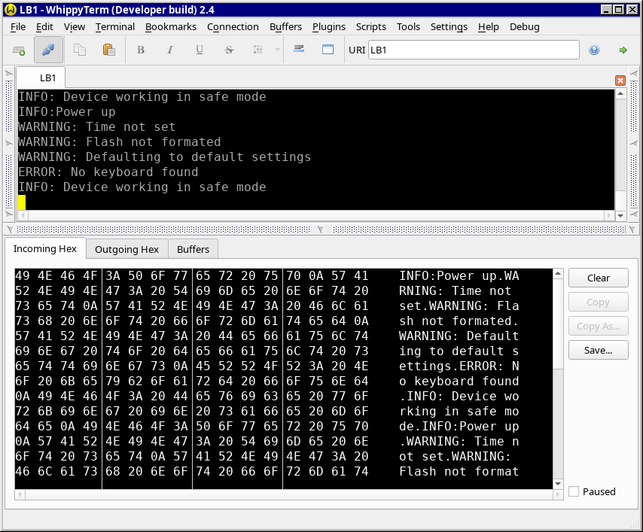Viewport: 643px width, 532px height.
Task: Click hex view scrollbar down arrow
Action: [x=558, y=484]
